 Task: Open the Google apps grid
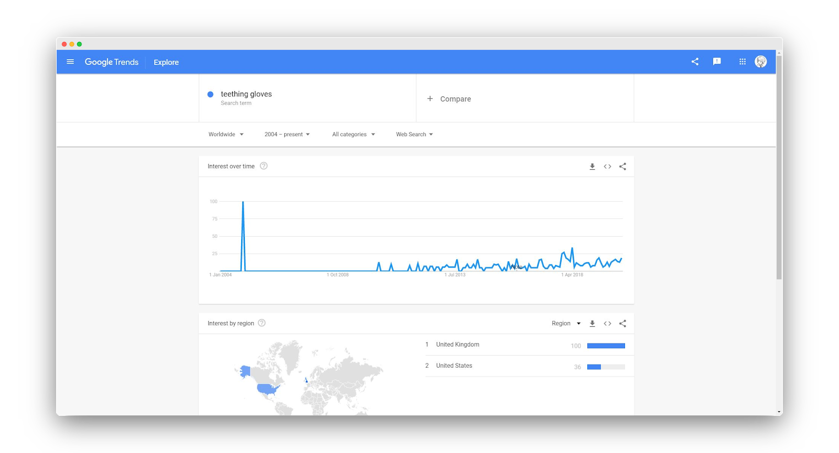742,61
